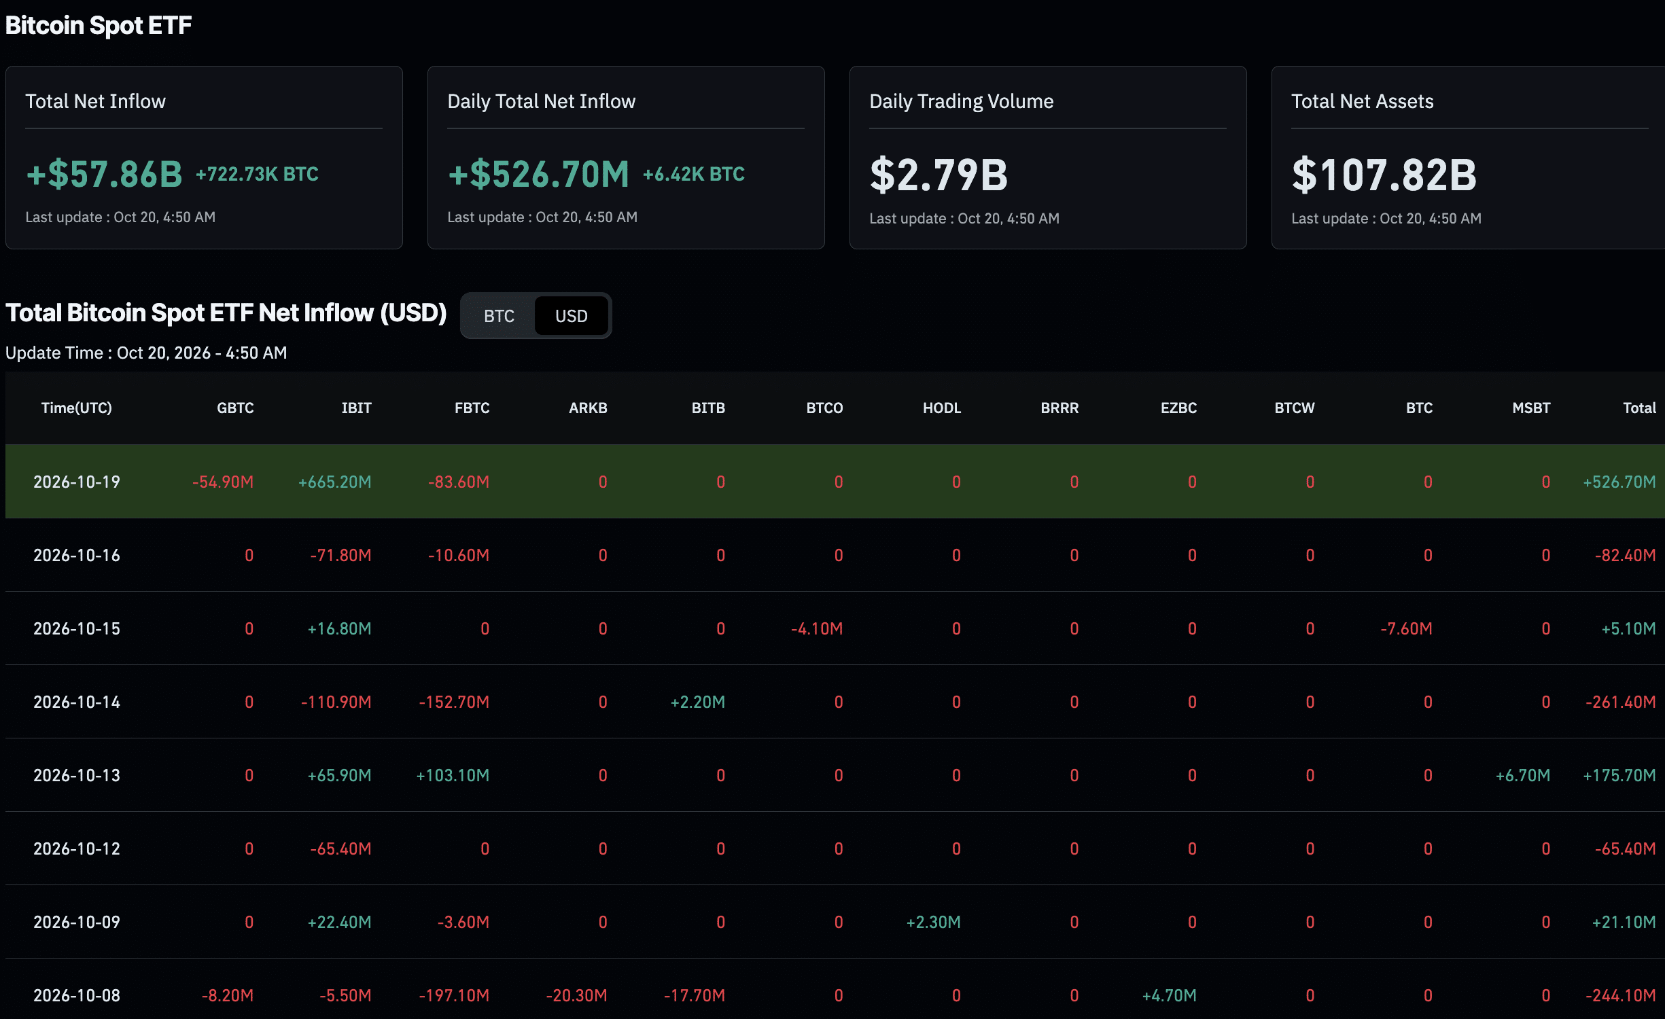The image size is (1665, 1019).
Task: Click the Time(UTC) column header
Action: pyautogui.click(x=77, y=408)
